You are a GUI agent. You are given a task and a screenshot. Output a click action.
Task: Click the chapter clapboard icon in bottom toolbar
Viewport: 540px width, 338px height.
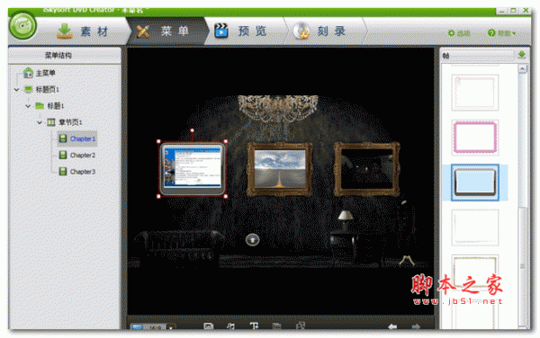pos(277,326)
